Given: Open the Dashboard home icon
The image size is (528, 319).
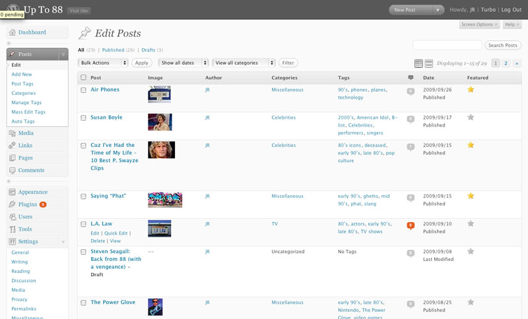Looking at the screenshot, I should (13, 32).
